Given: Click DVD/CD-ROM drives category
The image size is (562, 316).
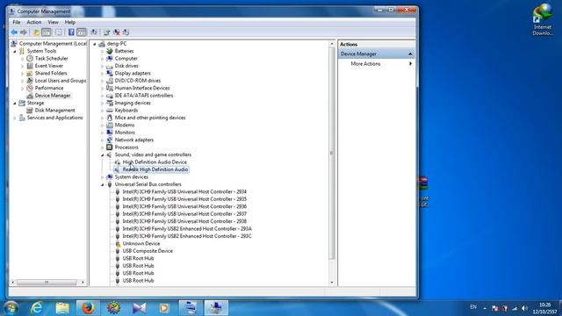Looking at the screenshot, I should (x=138, y=81).
